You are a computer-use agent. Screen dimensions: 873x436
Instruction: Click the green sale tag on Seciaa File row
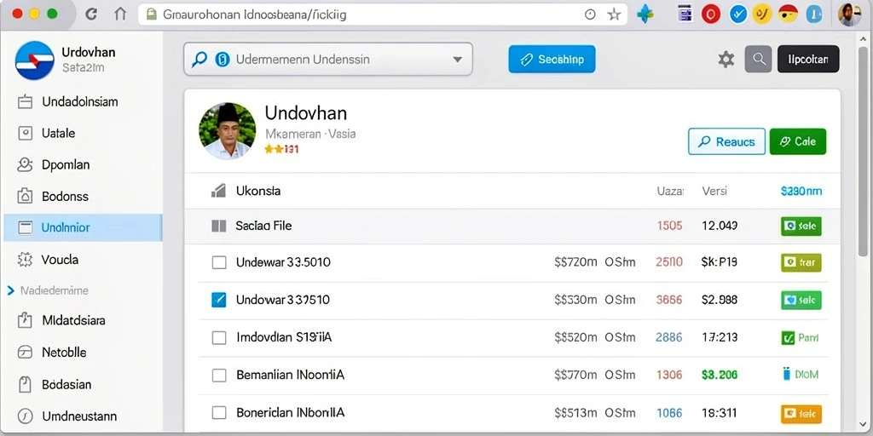[801, 227]
